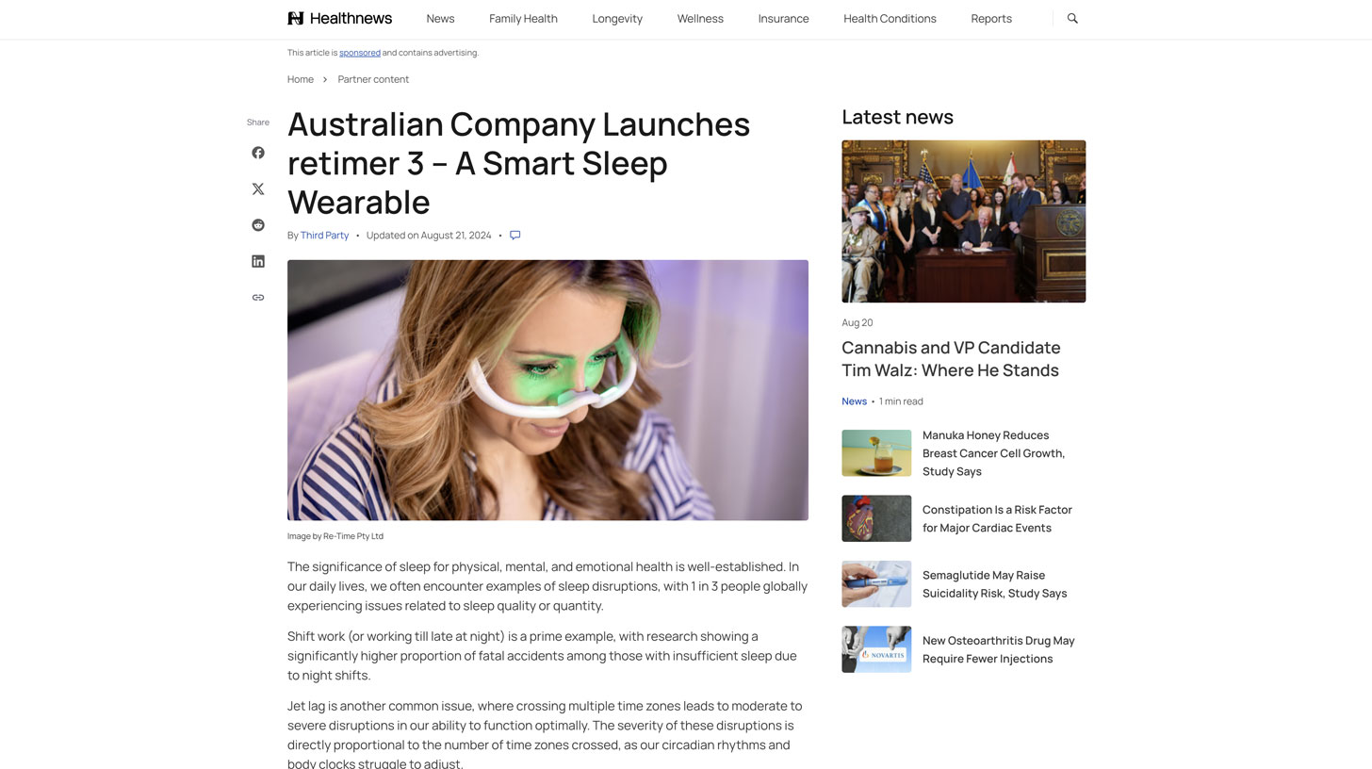Click the Manuka honey jar thumbnail

tap(876, 453)
